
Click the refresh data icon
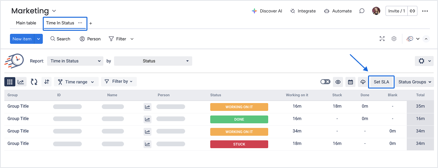pyautogui.click(x=34, y=82)
